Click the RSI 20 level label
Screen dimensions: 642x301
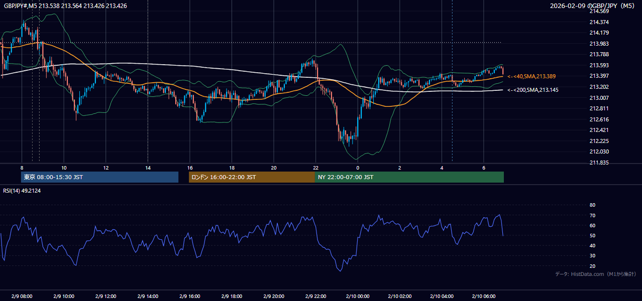pyautogui.click(x=592, y=266)
